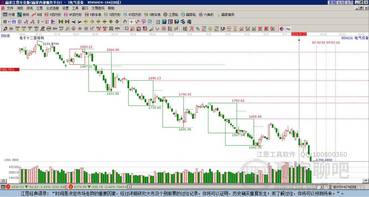Open the 江恩 menu
The width and height of the screenshot is (369, 197).
coord(39,8)
